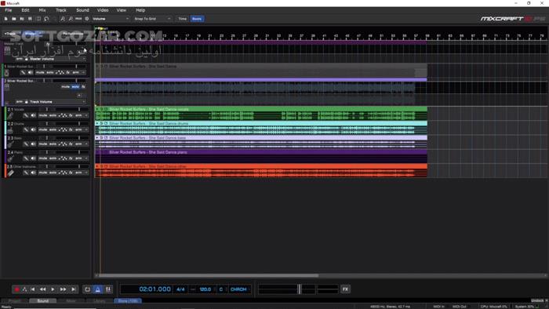Click the +Track button

[10, 34]
